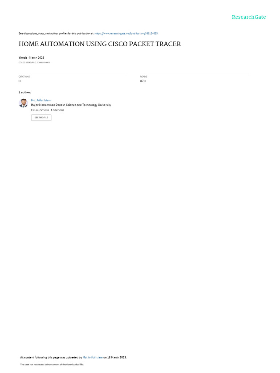
Task: Open the researchgate.net publication URL link
Action: (126, 34)
